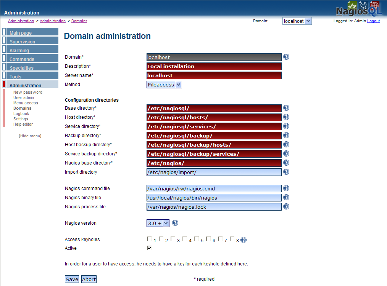Show help icon next to Nagios version
This screenshot has width=387, height=286.
tap(175, 223)
